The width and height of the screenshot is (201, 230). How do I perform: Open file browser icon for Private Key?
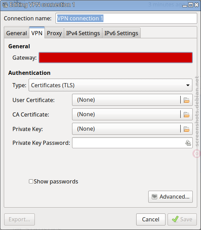(x=186, y=129)
